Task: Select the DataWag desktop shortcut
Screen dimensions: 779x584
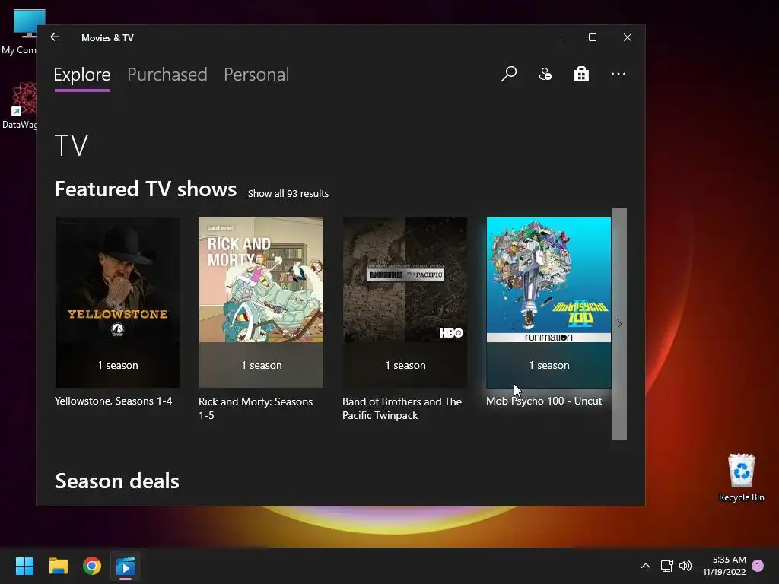Action: click(20, 105)
